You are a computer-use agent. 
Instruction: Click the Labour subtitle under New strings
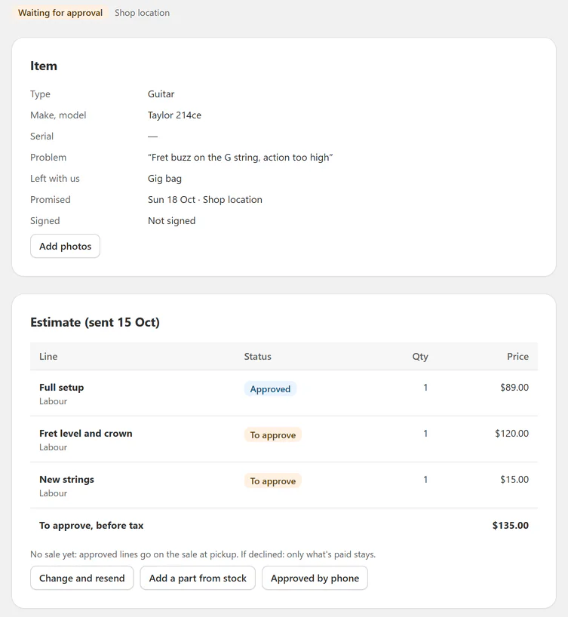tap(53, 493)
